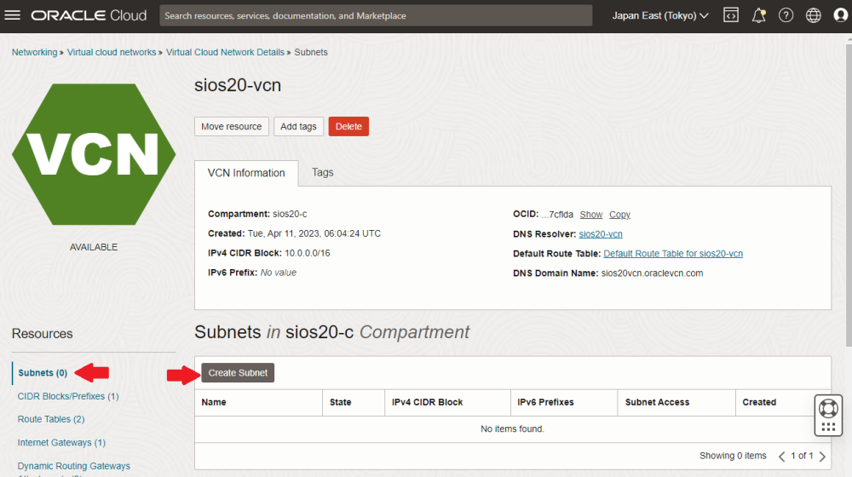Show the full OCID
This screenshot has width=852, height=477.
click(x=591, y=215)
